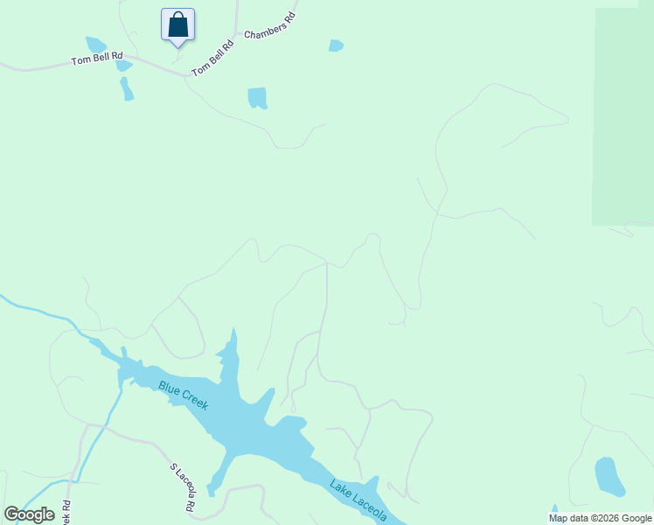Image resolution: width=654 pixels, height=525 pixels.
Task: Click the Tom Bell Rd and Chambers Rd junction
Action: click(236, 33)
